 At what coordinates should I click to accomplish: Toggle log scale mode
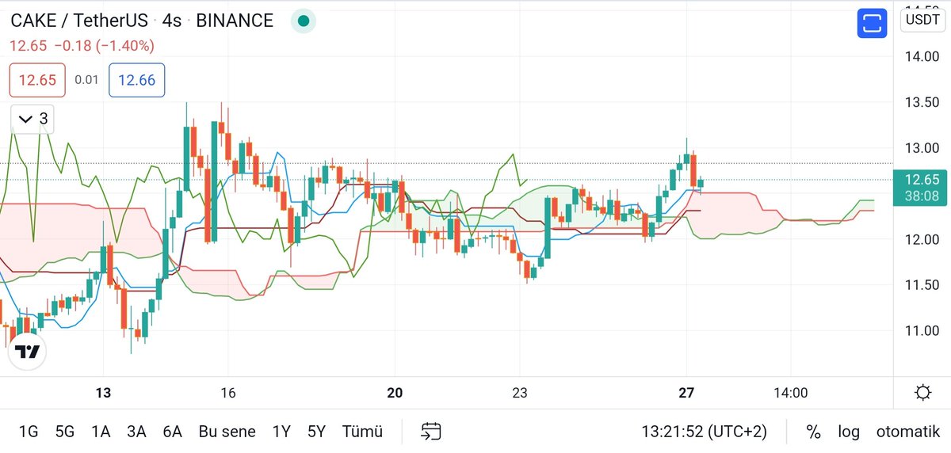tap(849, 432)
